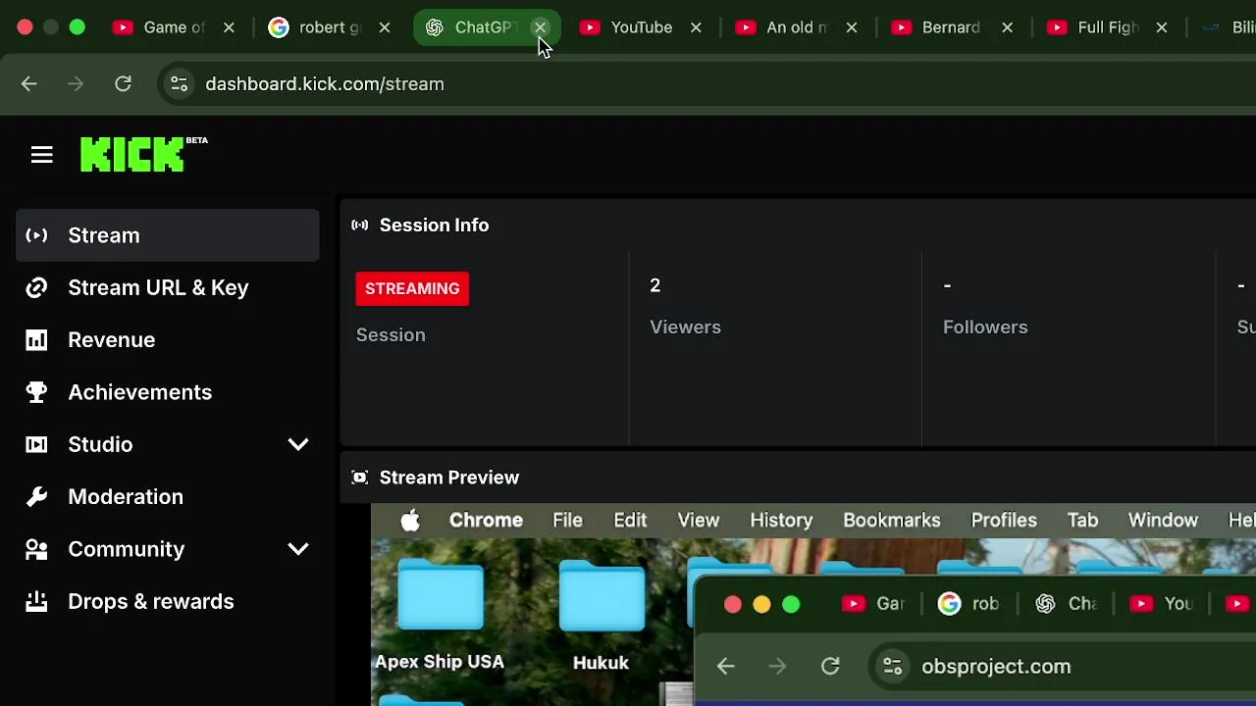Open Drops & rewards page
1256x706 pixels.
[x=167, y=601]
